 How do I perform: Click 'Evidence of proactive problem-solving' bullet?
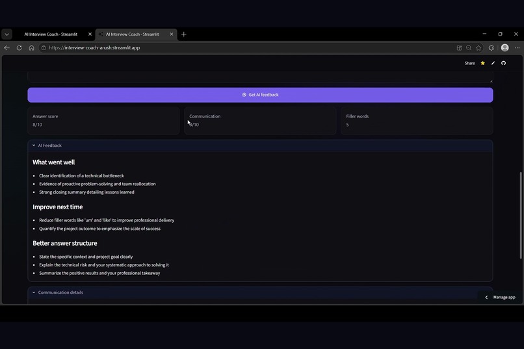[98, 184]
